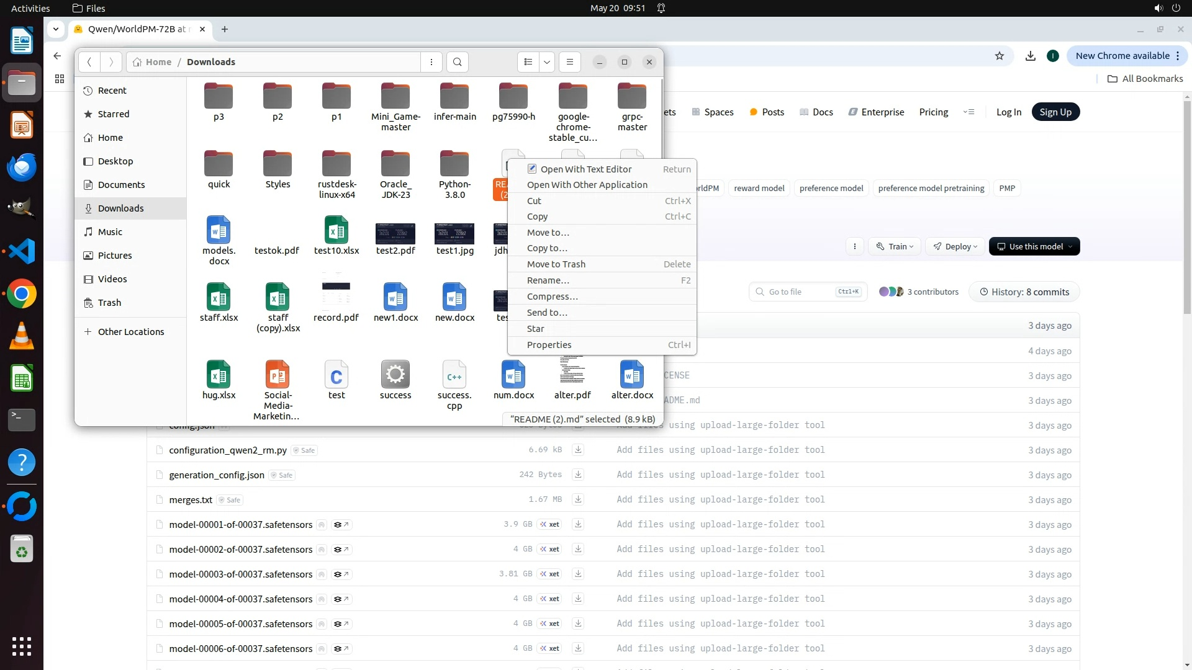Open Chrome downloads icon in toolbar
The width and height of the screenshot is (1192, 670).
tap(1031, 56)
